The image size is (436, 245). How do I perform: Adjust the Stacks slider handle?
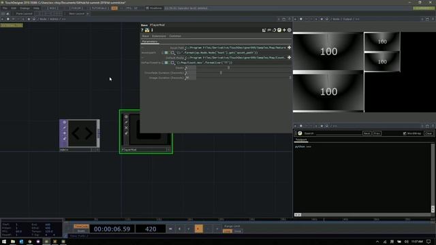(229, 68)
